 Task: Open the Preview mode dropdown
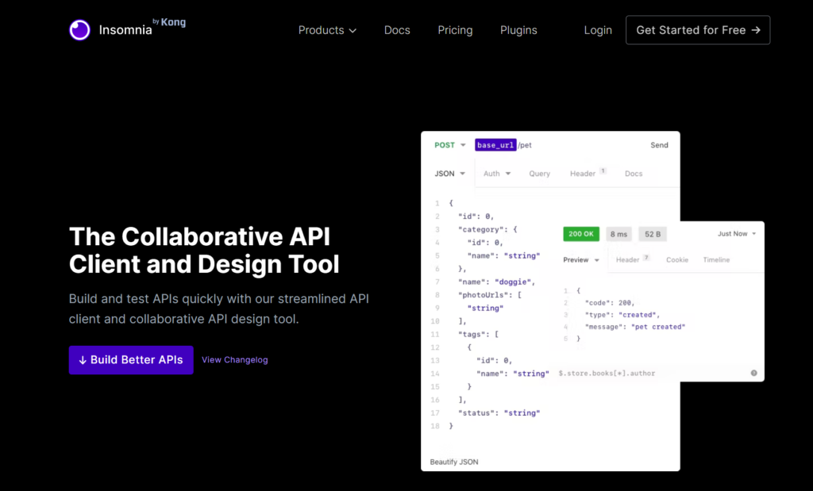point(581,260)
